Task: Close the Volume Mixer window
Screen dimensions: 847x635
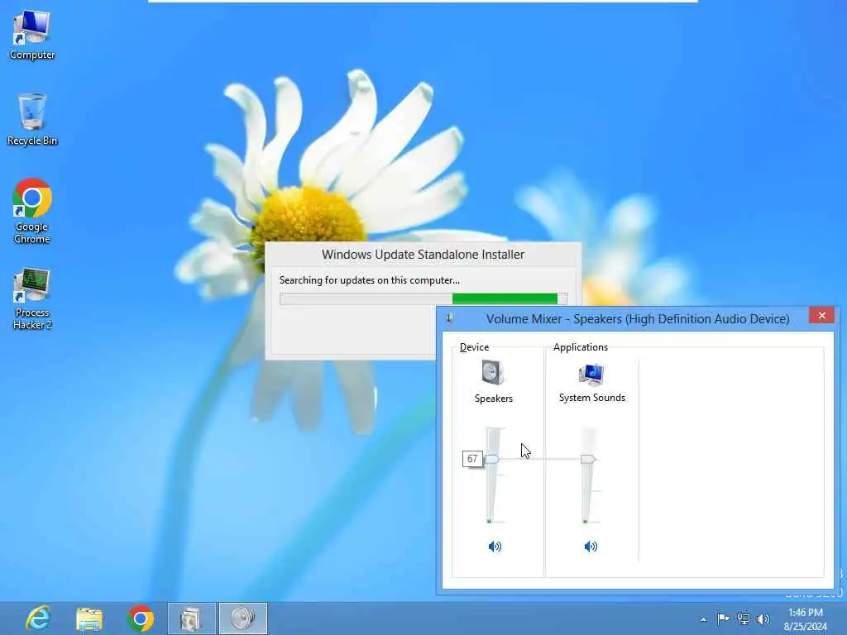Action: tap(821, 315)
